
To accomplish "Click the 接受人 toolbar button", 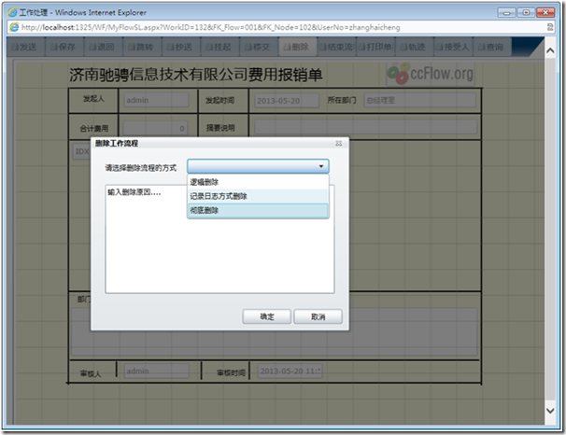I will 454,47.
